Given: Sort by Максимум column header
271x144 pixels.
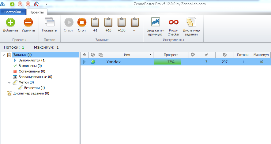Looking at the screenshot, I should tap(261, 55).
